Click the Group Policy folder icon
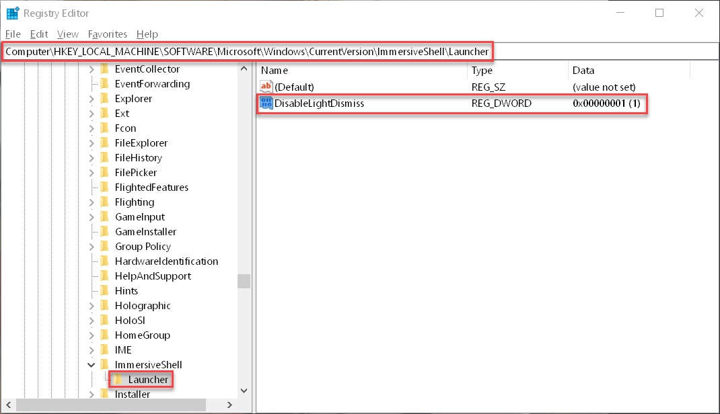 tap(105, 247)
